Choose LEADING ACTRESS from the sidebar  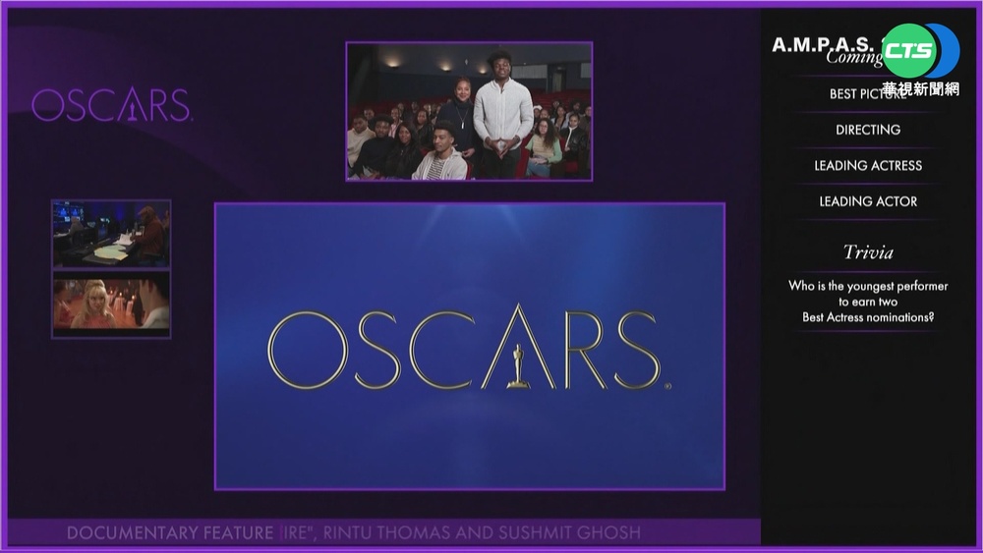[x=867, y=166]
